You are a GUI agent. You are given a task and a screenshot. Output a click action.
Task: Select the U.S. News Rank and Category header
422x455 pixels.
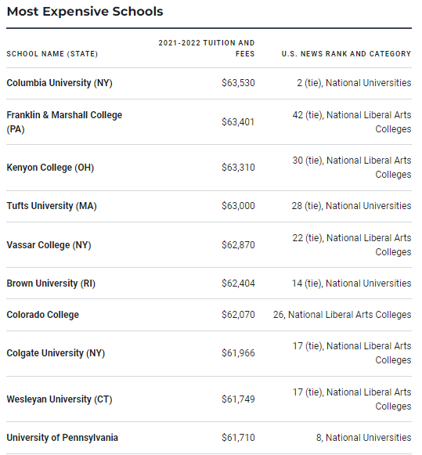point(346,54)
